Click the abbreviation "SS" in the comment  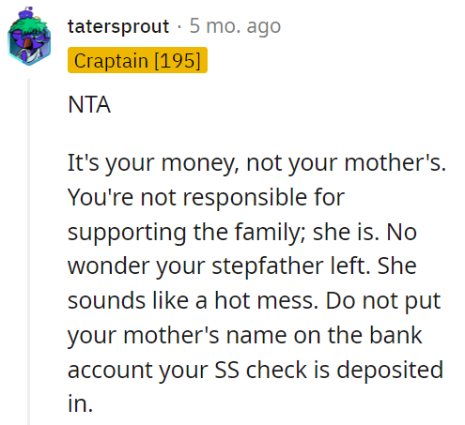tap(226, 370)
